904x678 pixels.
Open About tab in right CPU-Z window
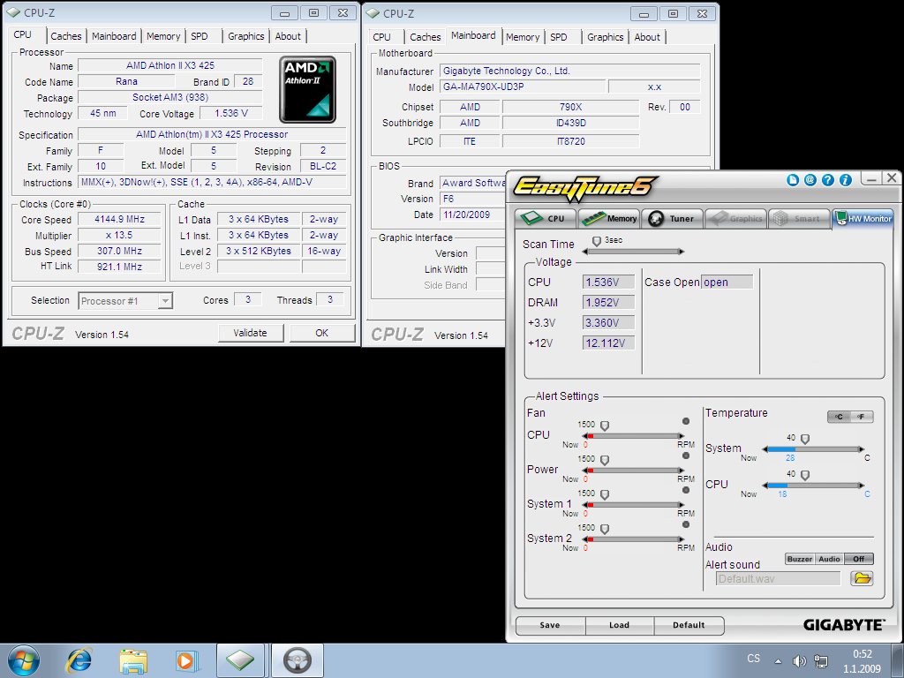click(x=647, y=37)
